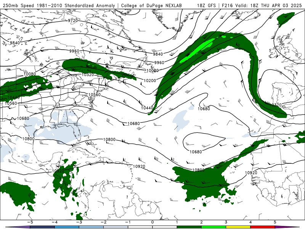Click the '10440' contour label in the mid-Atlantic trough
This screenshot has width=305, height=229.
[147, 108]
